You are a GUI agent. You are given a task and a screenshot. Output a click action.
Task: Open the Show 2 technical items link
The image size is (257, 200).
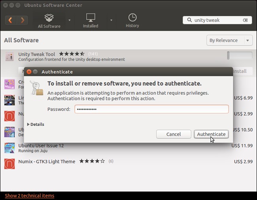pyautogui.click(x=30, y=196)
